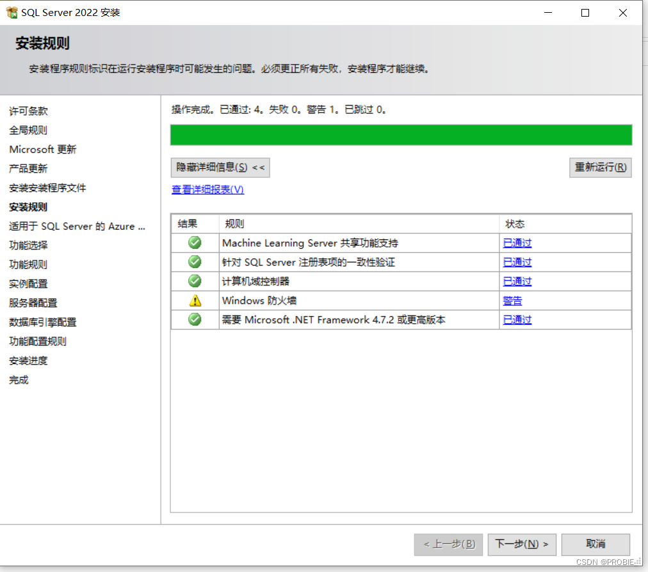Select 数据库引擎配置 step in sidebar
The width and height of the screenshot is (648, 572).
[x=42, y=322]
